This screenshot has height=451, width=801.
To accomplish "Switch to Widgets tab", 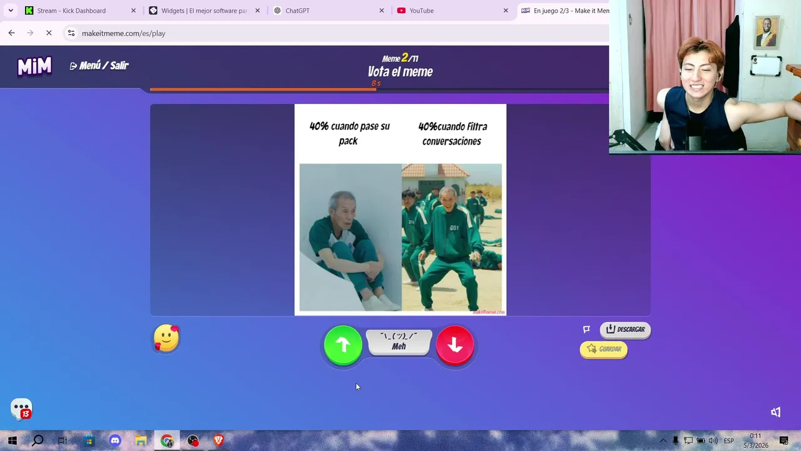I will [204, 11].
